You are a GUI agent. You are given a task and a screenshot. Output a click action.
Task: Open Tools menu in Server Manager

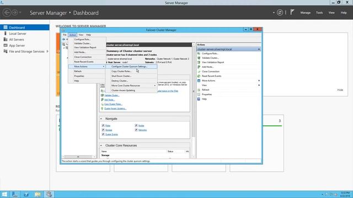(319, 13)
